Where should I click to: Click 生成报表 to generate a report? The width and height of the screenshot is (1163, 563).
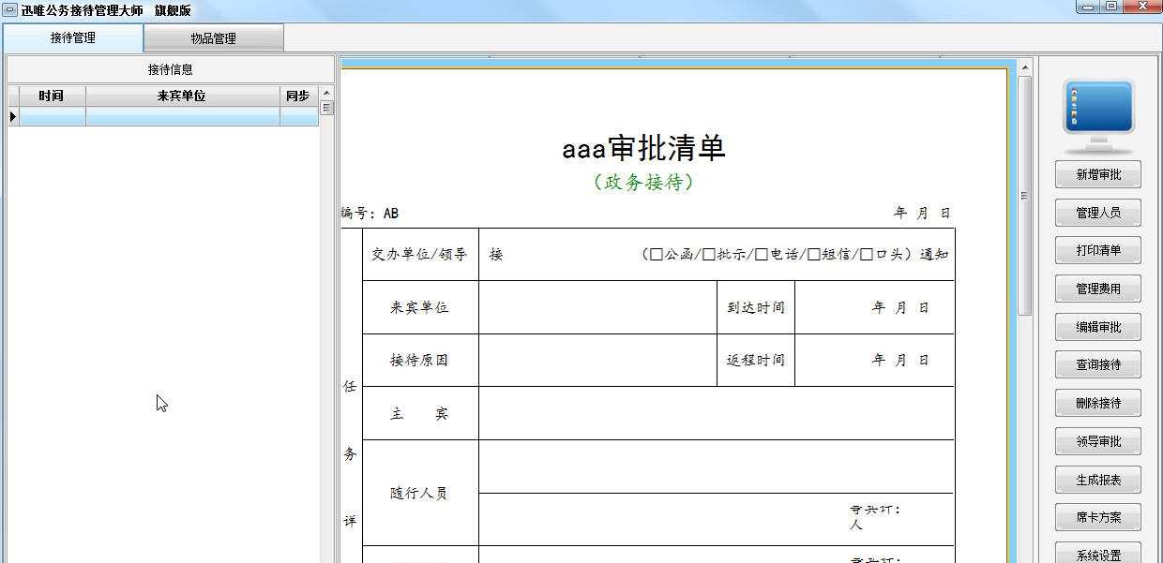[1097, 479]
